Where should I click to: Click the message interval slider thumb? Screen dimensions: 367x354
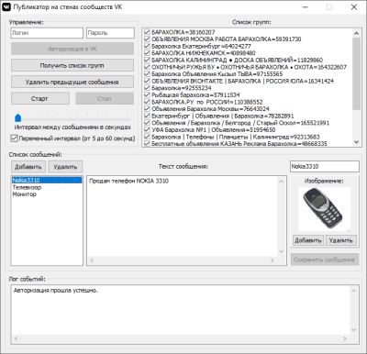click(x=18, y=117)
